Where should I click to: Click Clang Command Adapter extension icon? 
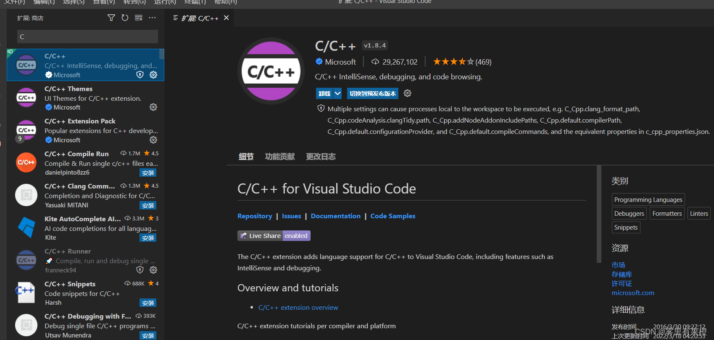pos(26,195)
